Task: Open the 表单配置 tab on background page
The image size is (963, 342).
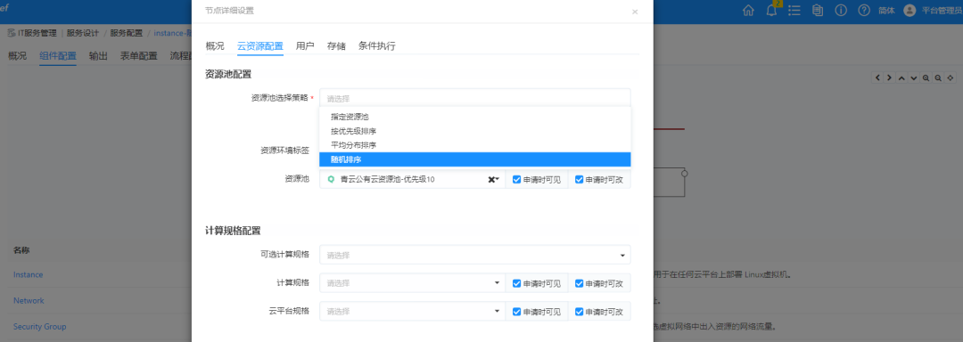Action: [139, 56]
